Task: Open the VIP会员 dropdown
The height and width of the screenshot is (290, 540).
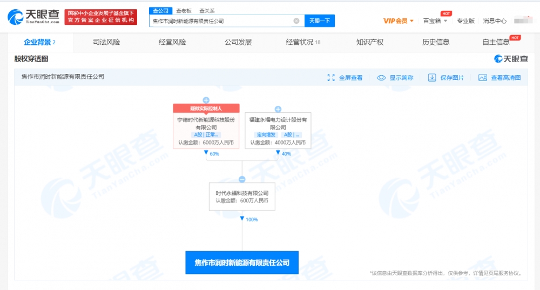Action: coord(399,21)
